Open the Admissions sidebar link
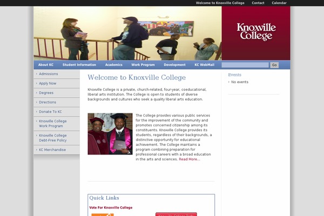This screenshot has height=216, width=324. 49,74
